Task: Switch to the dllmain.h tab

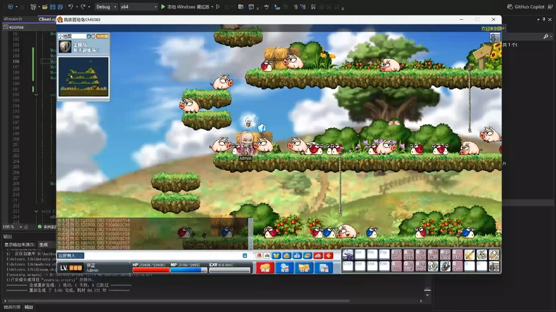Action: [13, 19]
